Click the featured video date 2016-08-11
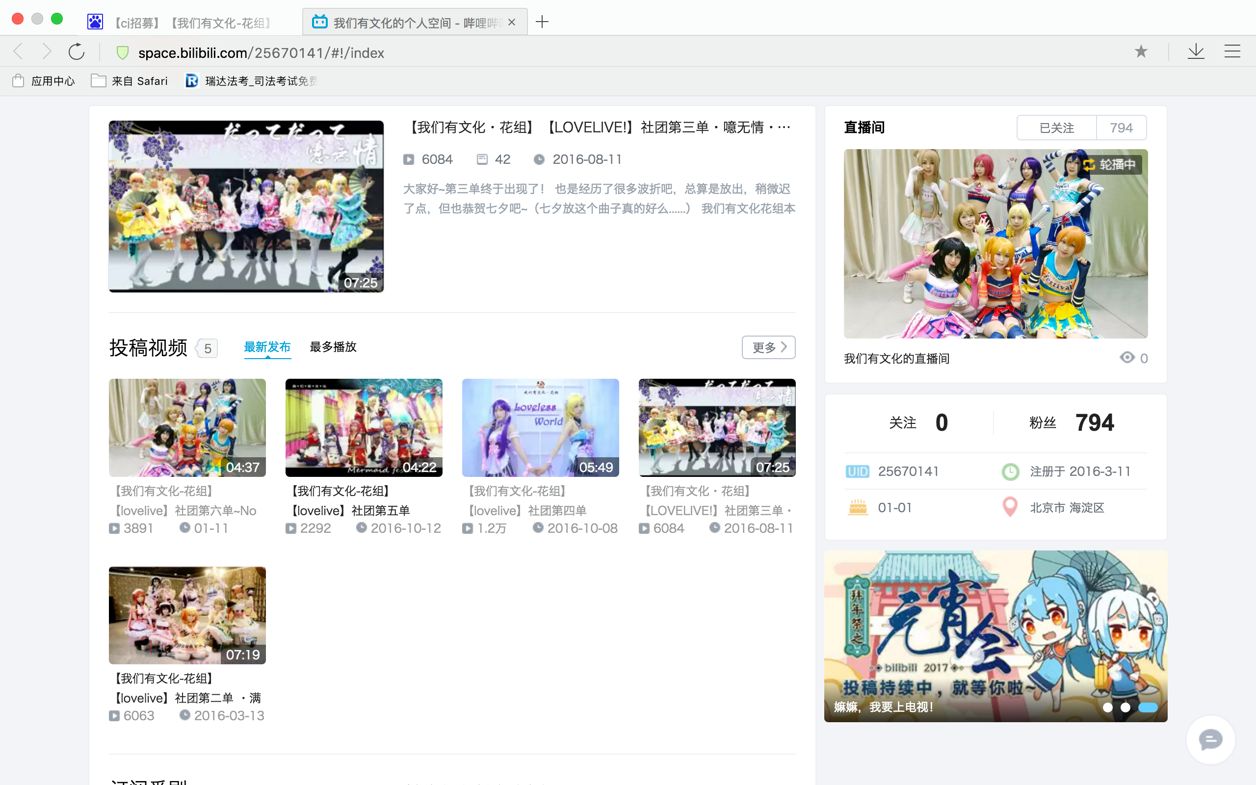The height and width of the screenshot is (785, 1256). (x=587, y=159)
